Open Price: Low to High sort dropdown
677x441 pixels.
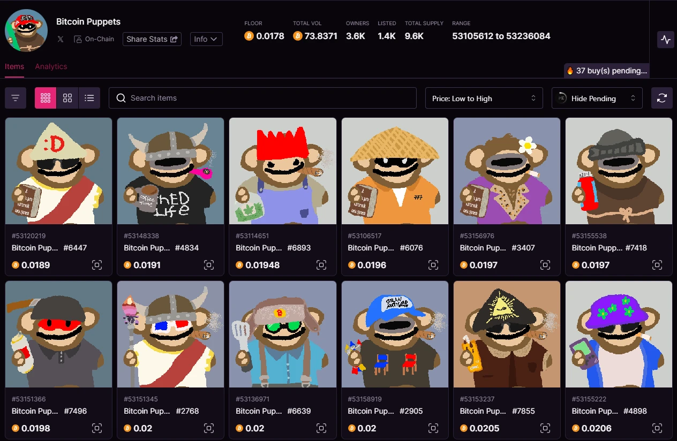(484, 98)
